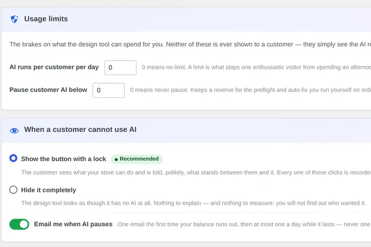The image size is (371, 247).
Task: Click the When a customer cannot use AI heading
Action: pyautogui.click(x=80, y=130)
